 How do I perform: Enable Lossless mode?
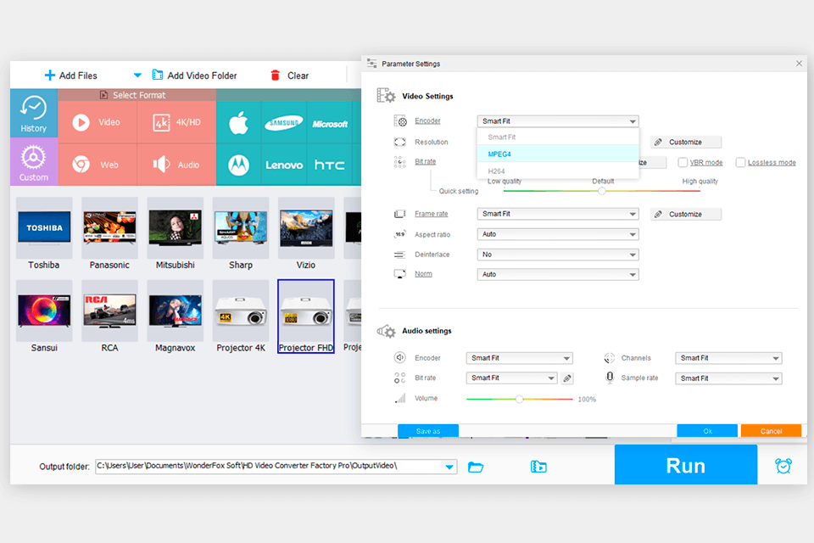click(739, 161)
